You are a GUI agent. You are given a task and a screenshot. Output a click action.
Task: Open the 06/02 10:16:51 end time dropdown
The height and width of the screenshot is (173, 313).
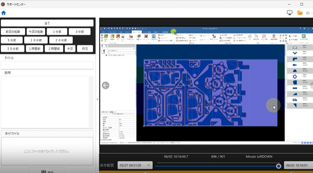(298, 165)
